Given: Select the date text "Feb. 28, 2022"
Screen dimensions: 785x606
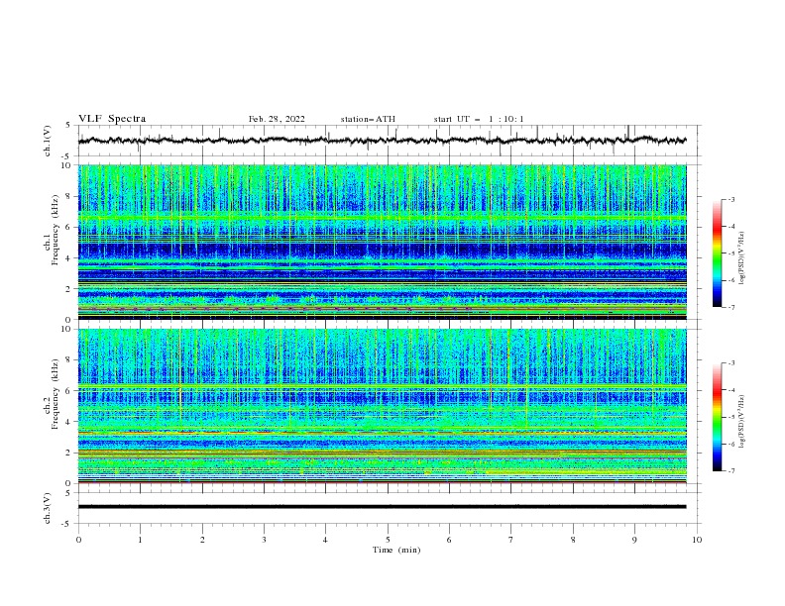Looking at the screenshot, I should coord(277,119).
